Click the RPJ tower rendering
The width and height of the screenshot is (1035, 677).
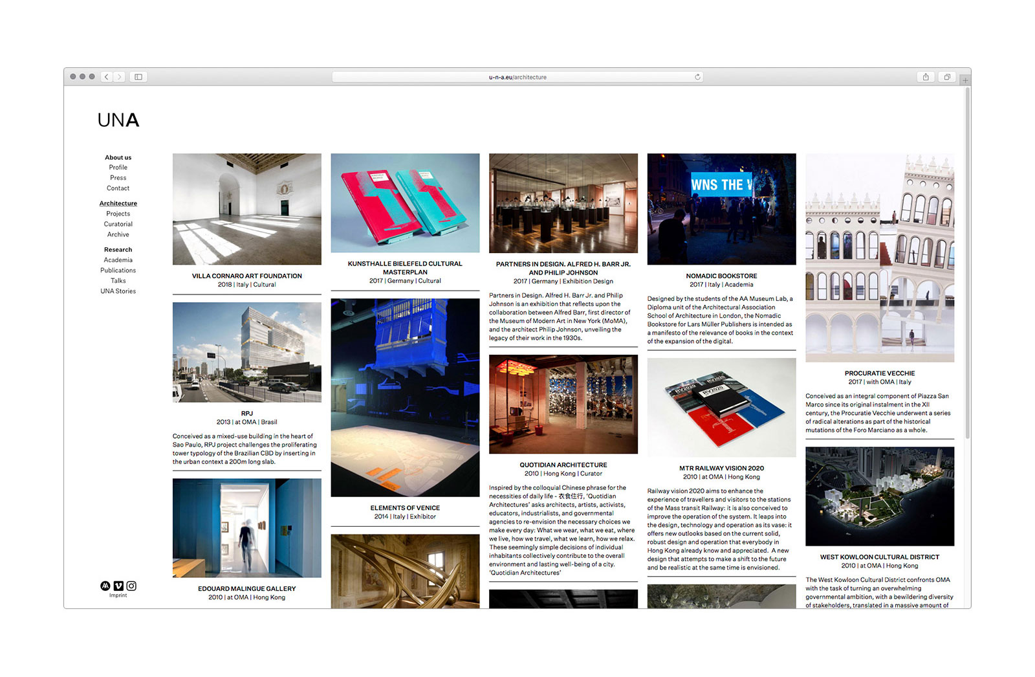pyautogui.click(x=247, y=352)
